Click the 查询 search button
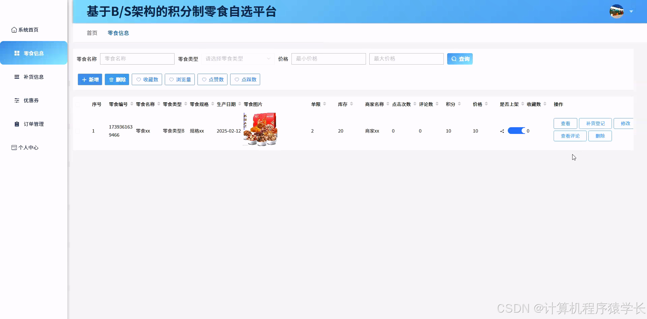 (460, 59)
